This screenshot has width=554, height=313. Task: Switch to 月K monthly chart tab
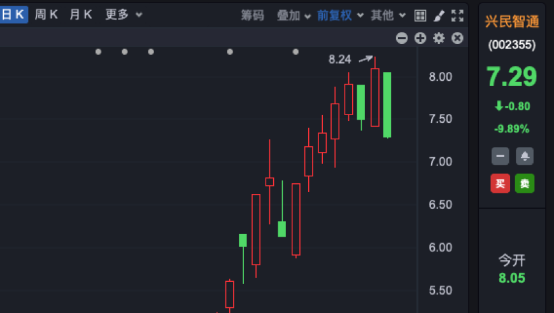click(81, 15)
